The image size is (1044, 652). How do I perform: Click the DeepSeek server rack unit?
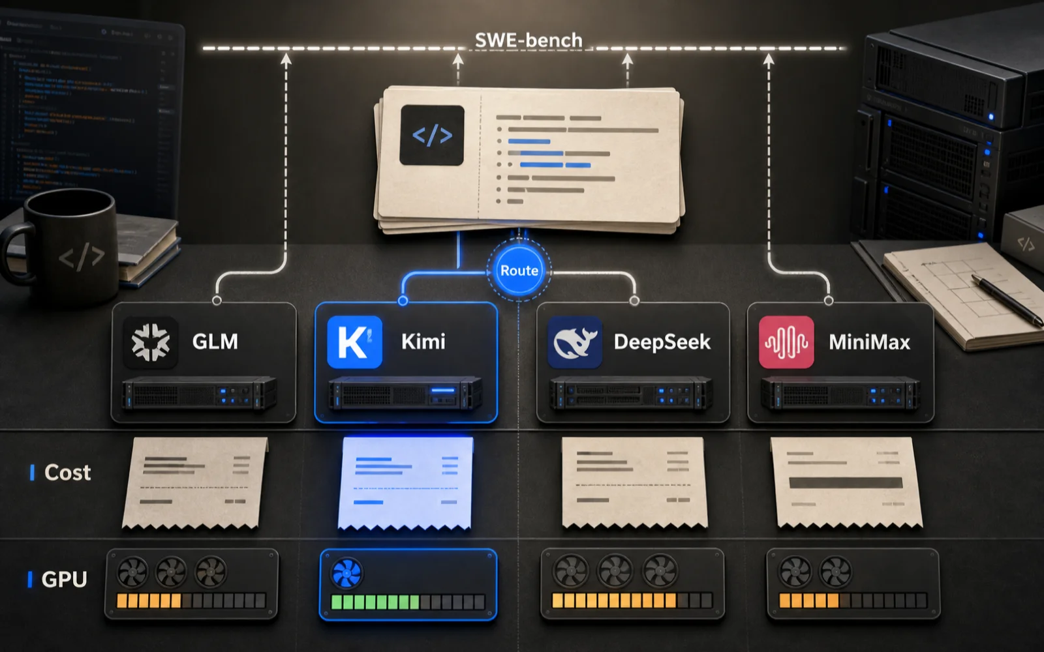[631, 393]
